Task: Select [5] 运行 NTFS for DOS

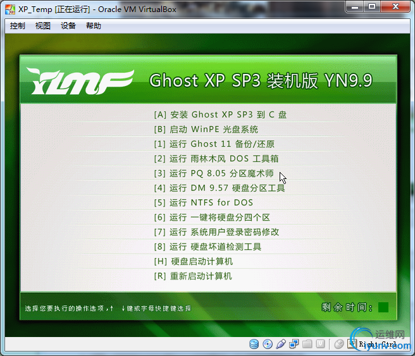Action: coord(204,203)
